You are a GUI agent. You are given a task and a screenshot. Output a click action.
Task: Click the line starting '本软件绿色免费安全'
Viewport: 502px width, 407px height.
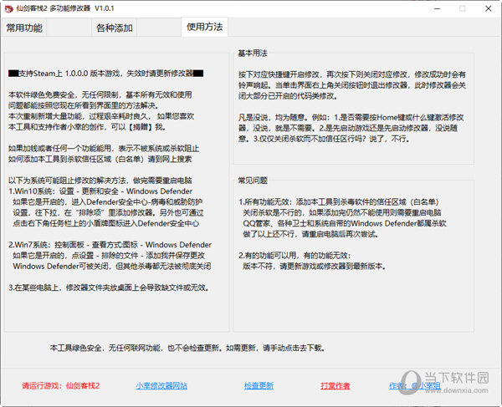pos(100,94)
